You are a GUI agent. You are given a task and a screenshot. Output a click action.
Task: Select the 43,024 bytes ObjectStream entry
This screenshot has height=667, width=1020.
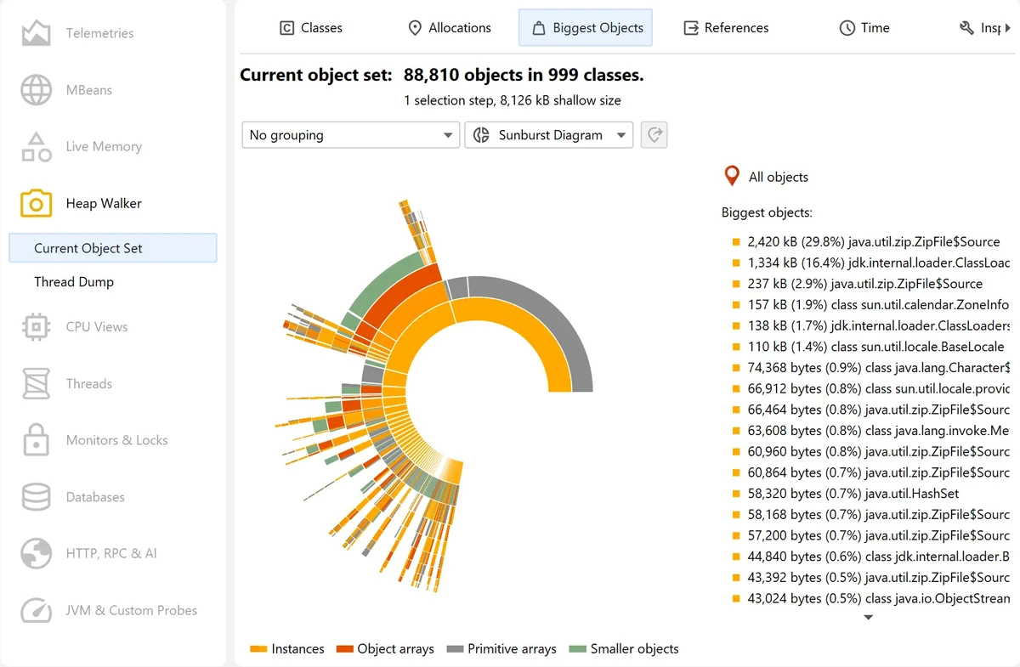click(x=870, y=598)
